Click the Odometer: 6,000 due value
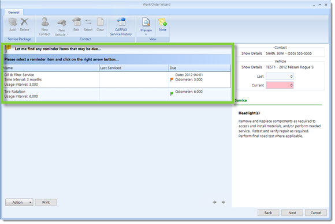 point(189,92)
